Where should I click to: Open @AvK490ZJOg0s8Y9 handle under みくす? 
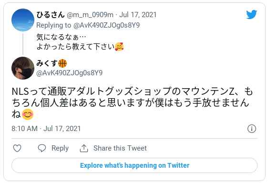coord(70,73)
